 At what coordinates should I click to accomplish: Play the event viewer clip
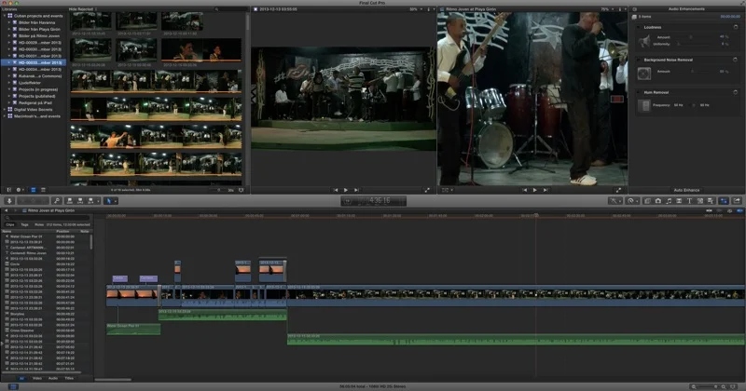pos(346,190)
